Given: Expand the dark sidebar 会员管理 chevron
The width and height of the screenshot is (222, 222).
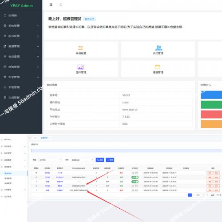Looking at the screenshot, I should (38, 57).
